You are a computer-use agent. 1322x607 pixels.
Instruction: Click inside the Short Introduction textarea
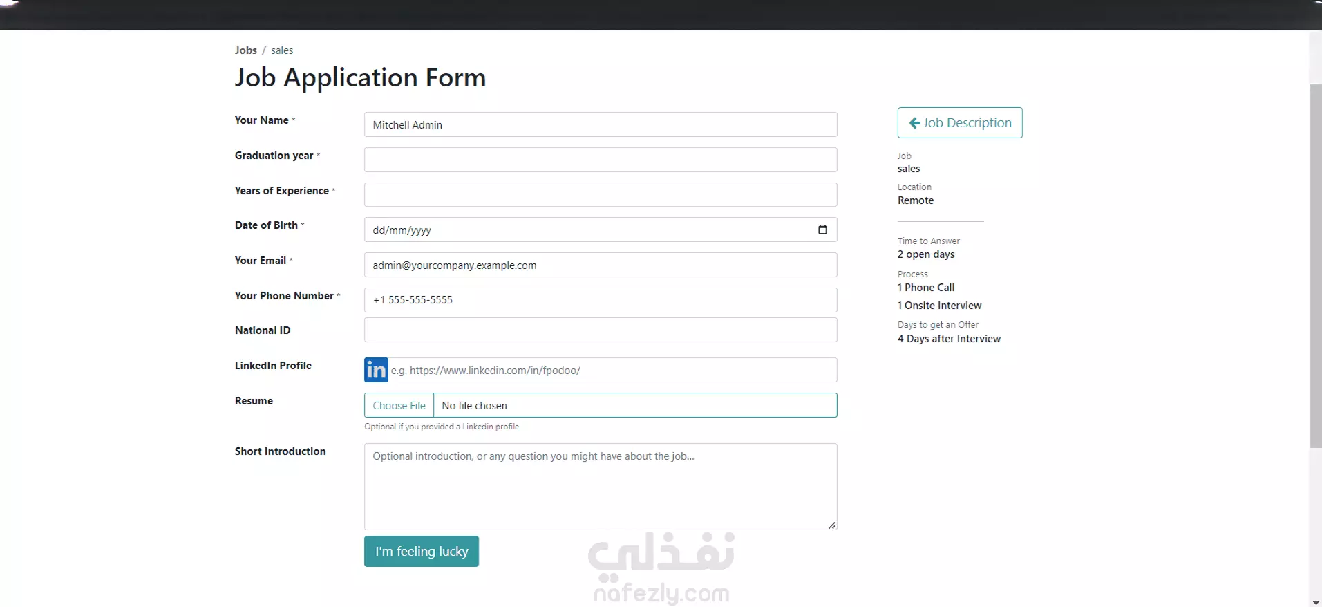pos(601,487)
